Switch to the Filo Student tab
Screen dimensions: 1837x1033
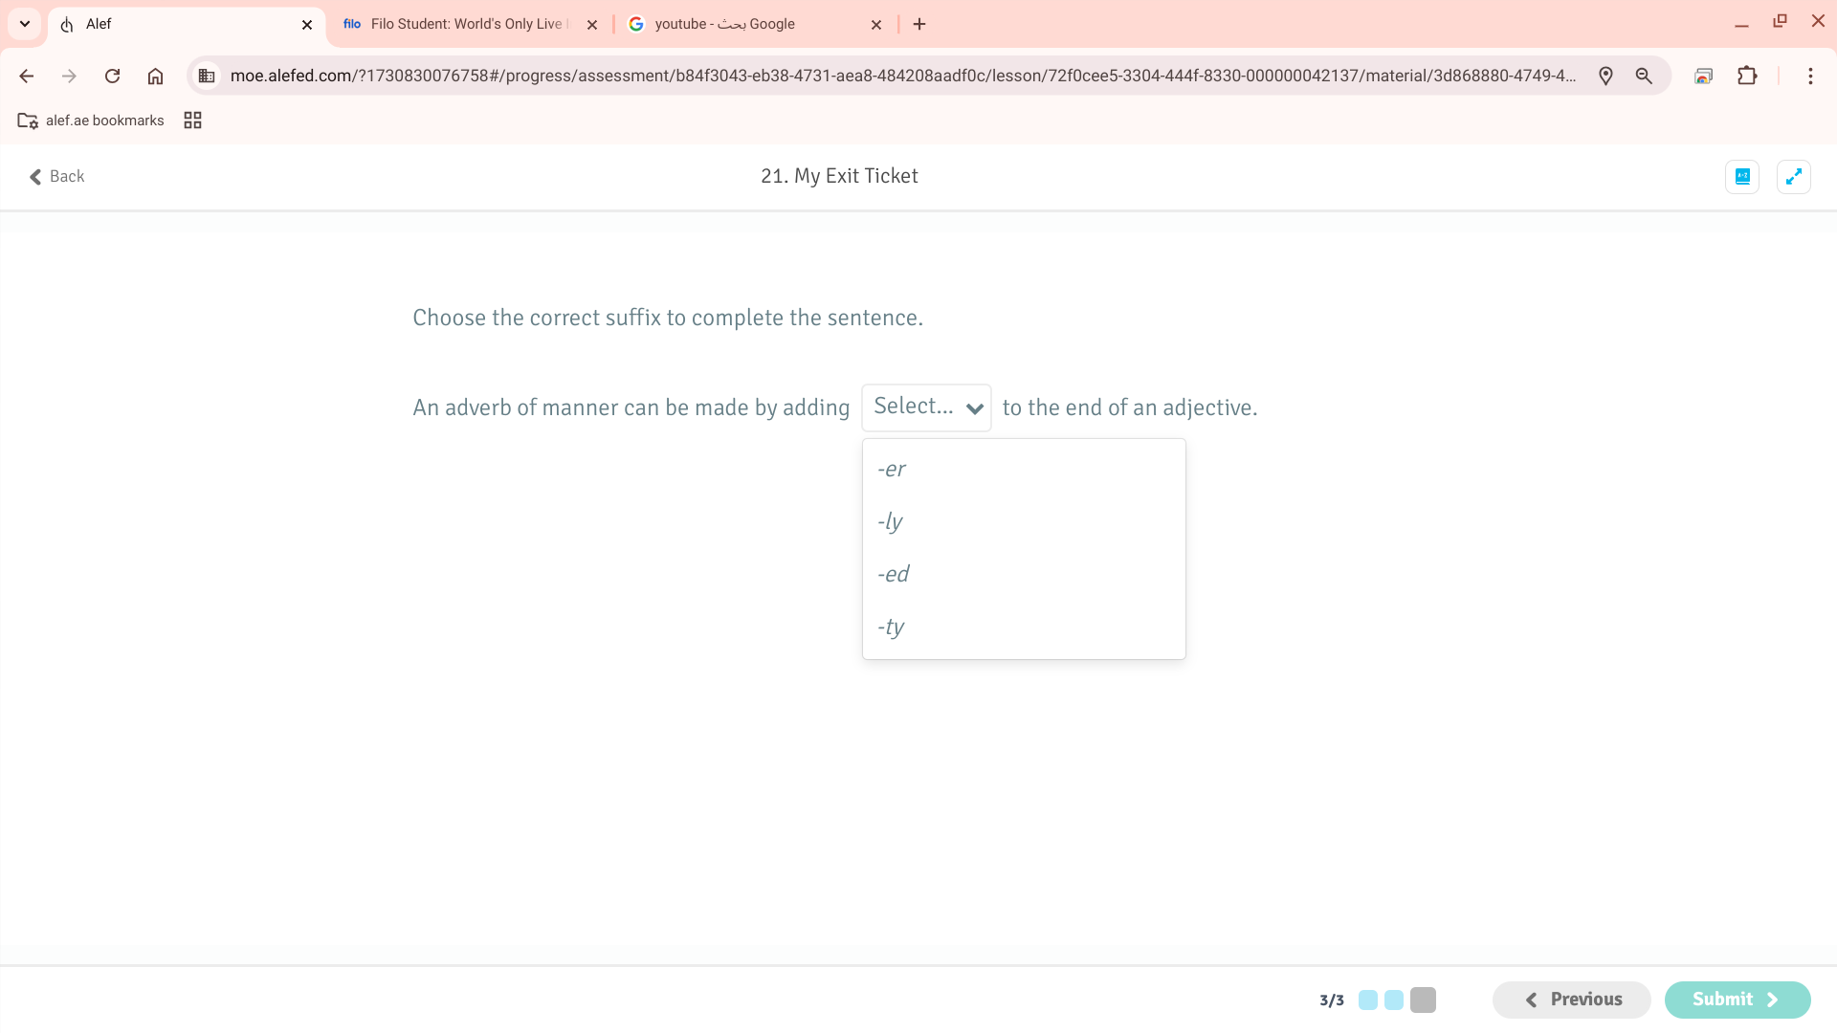(466, 24)
